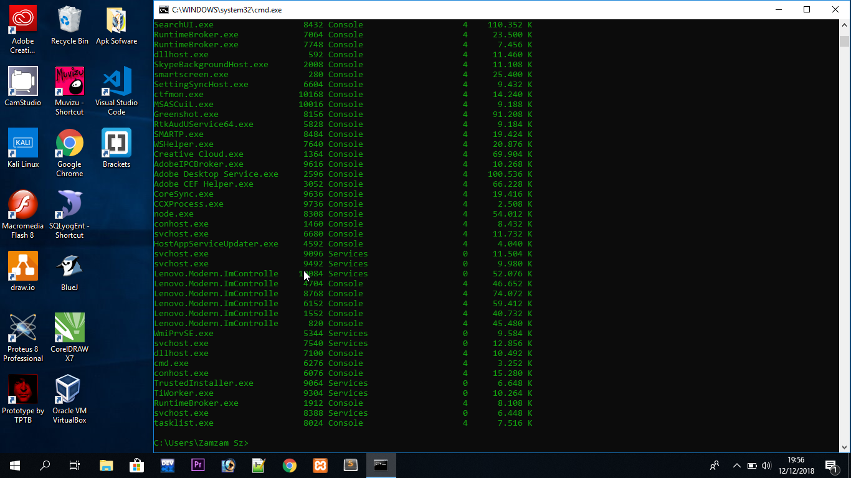
Task: Open Windows Search on the taskbar
Action: (x=44, y=465)
